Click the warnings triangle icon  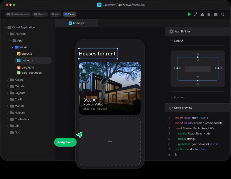click(203, 14)
